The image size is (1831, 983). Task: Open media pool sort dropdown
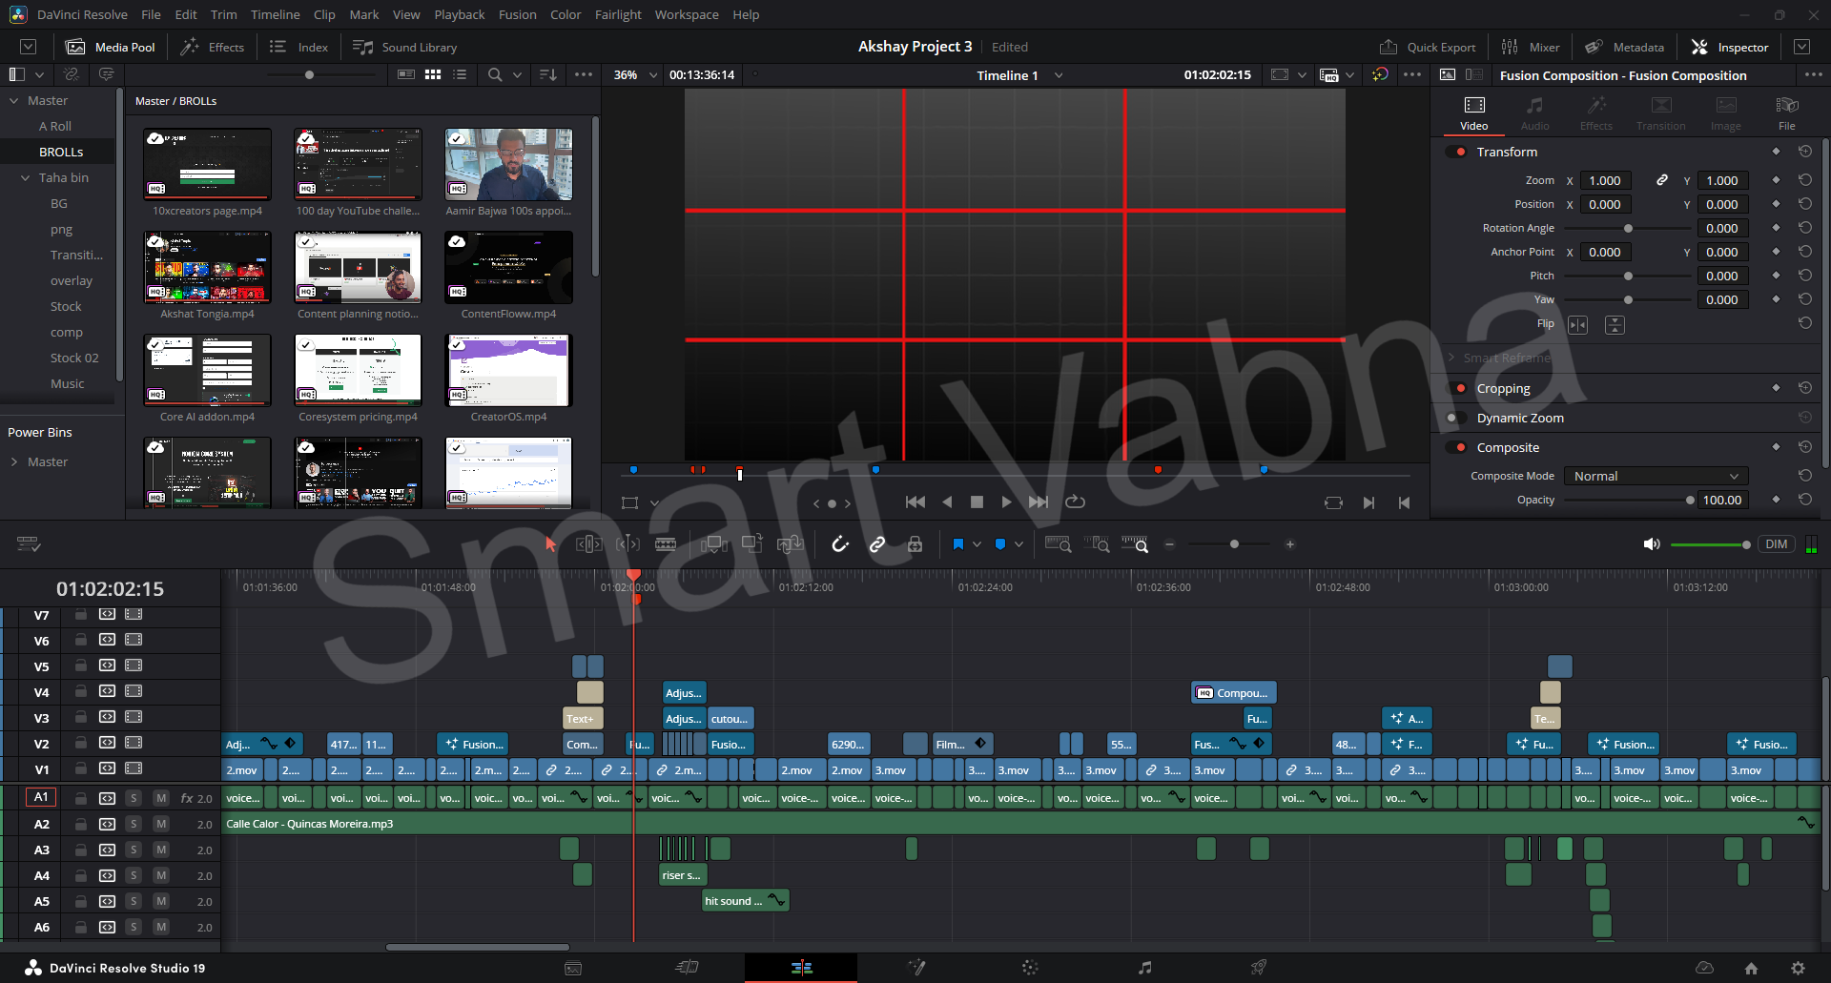coord(548,74)
